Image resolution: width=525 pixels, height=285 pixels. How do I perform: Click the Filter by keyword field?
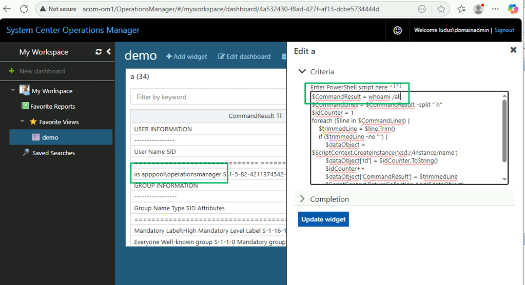pyautogui.click(x=205, y=97)
